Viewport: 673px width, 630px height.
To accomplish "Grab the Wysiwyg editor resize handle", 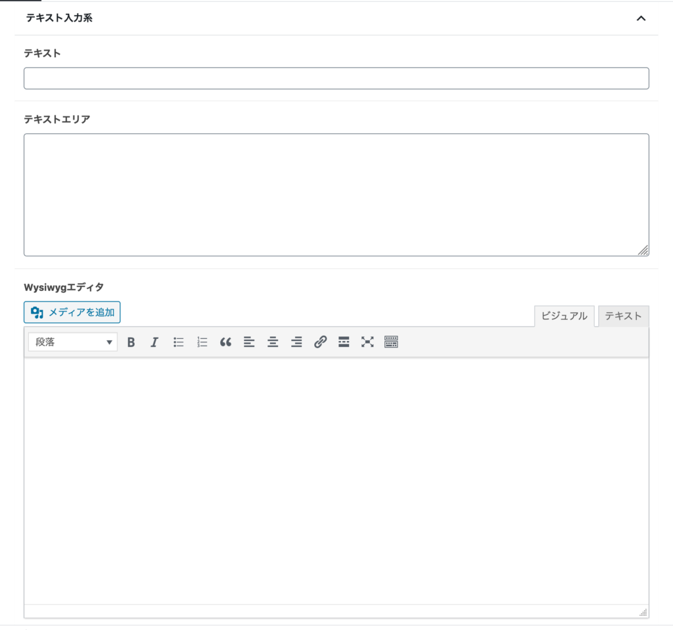I will click(643, 612).
